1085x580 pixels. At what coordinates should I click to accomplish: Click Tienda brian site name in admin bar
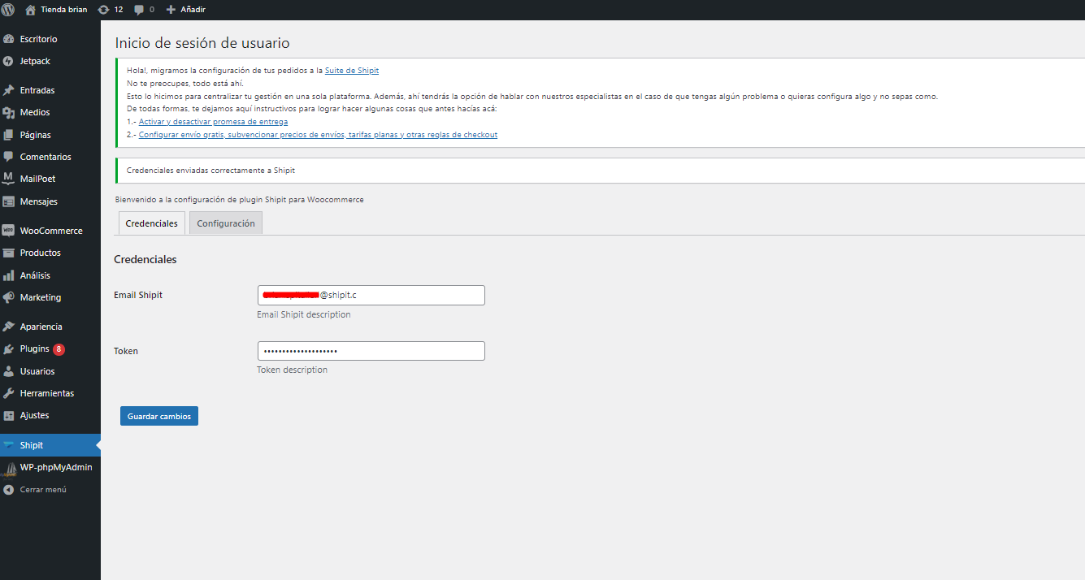click(64, 10)
